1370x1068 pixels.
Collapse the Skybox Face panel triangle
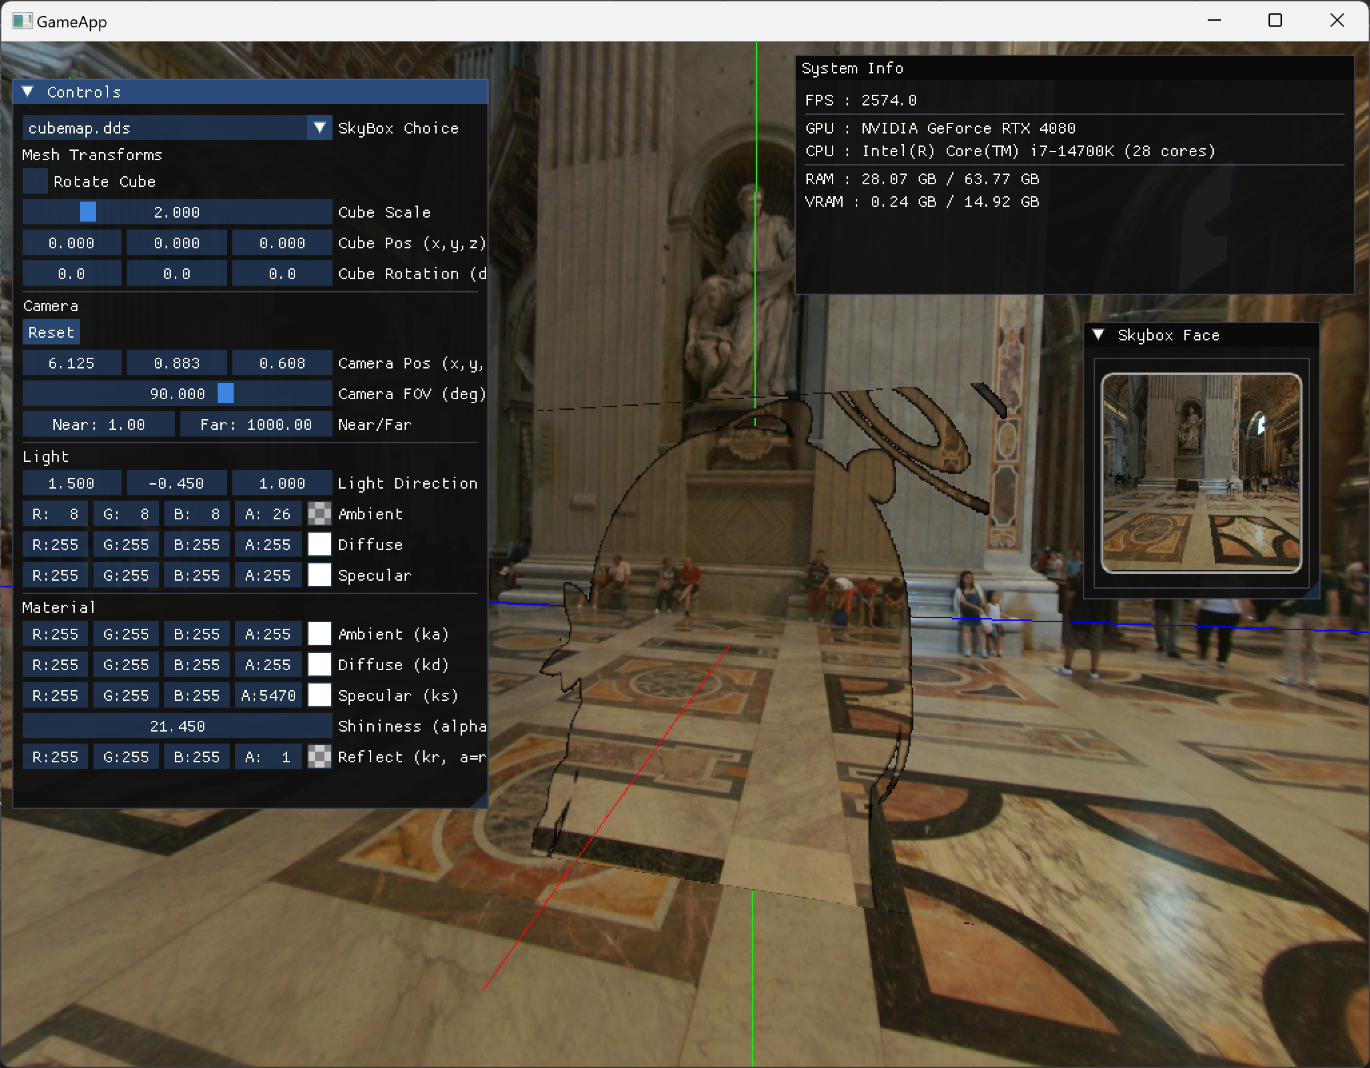[x=1098, y=335]
